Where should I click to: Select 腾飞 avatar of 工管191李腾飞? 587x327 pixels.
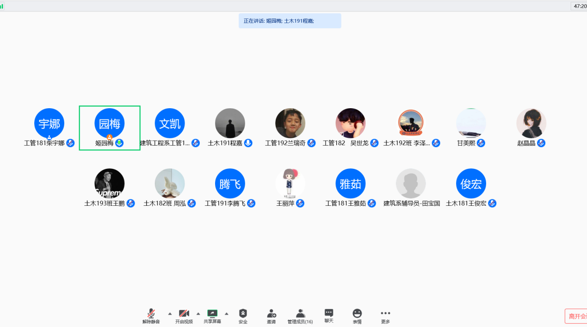point(230,184)
